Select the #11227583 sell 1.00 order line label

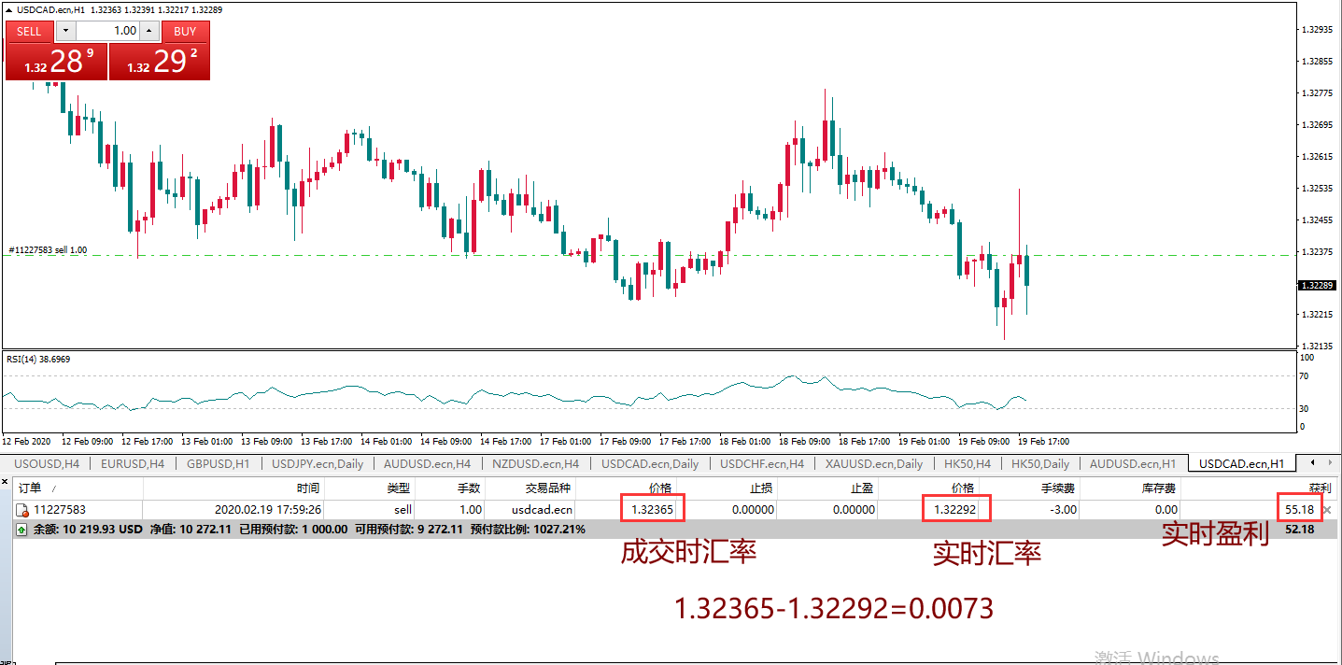[x=47, y=250]
